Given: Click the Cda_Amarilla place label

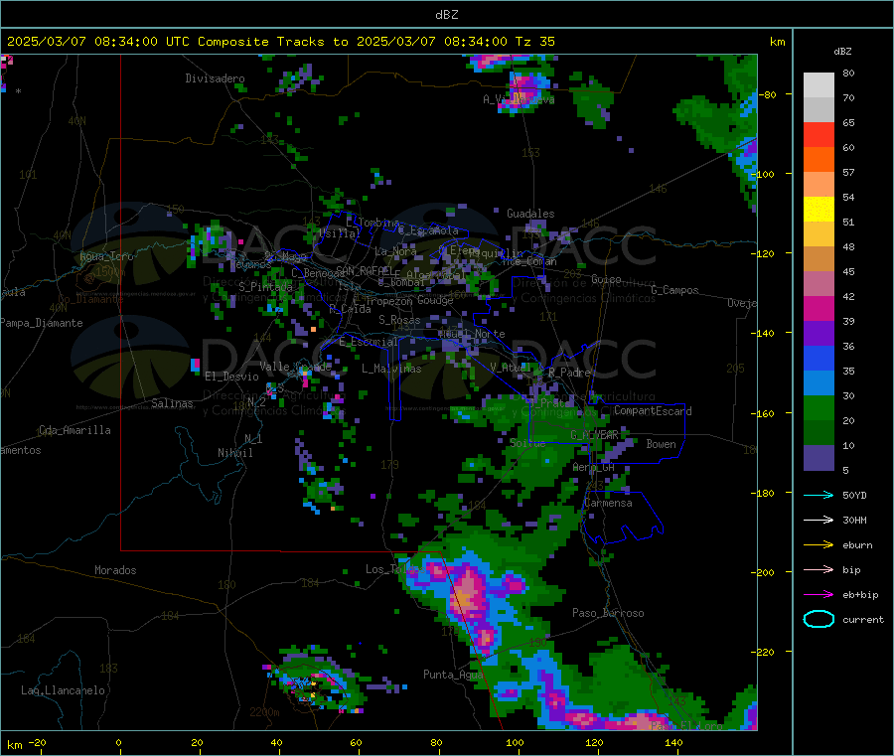Looking at the screenshot, I should click(74, 430).
